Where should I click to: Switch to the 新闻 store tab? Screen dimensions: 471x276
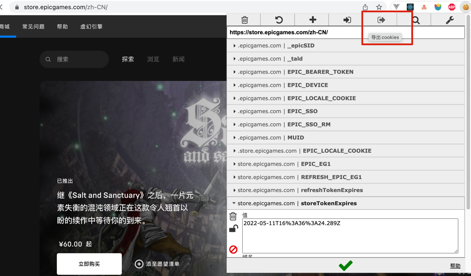pos(179,59)
